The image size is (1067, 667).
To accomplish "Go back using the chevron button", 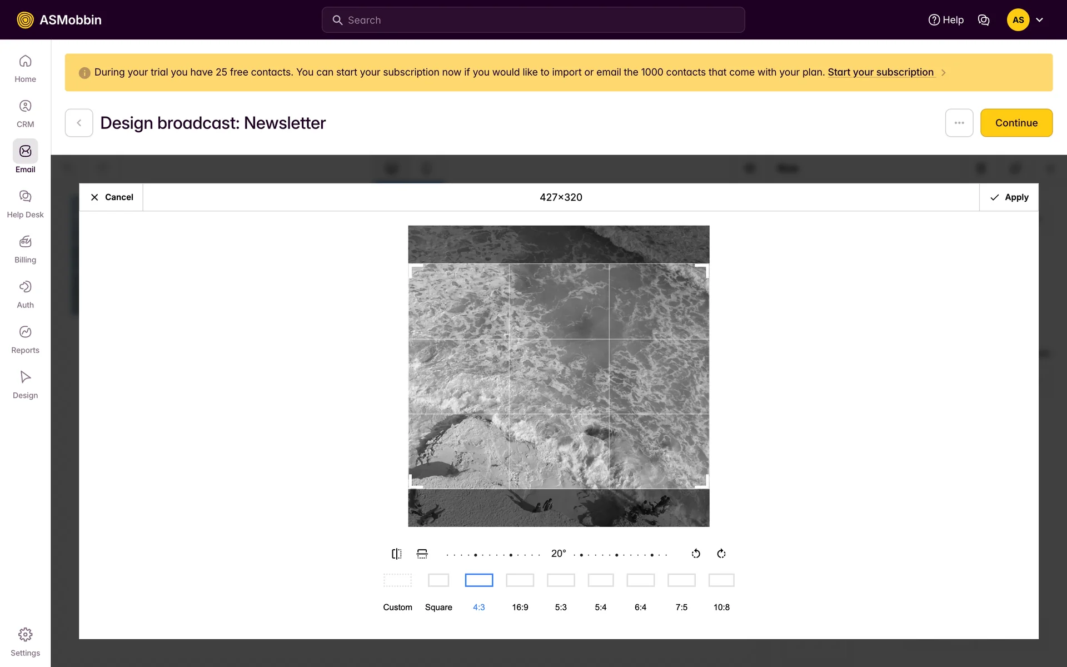I will [79, 123].
